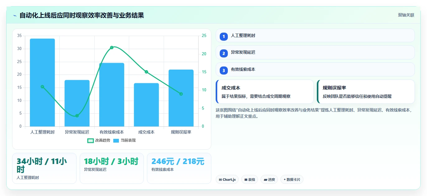Viewport: 427px width, 196px height.
Task: Toggle the 改善趋势 legend entry
Action: pyautogui.click(x=99, y=140)
